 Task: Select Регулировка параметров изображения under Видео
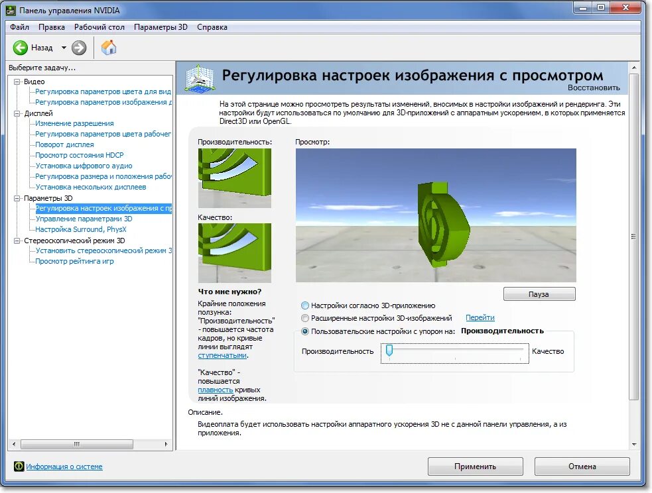coord(103,102)
